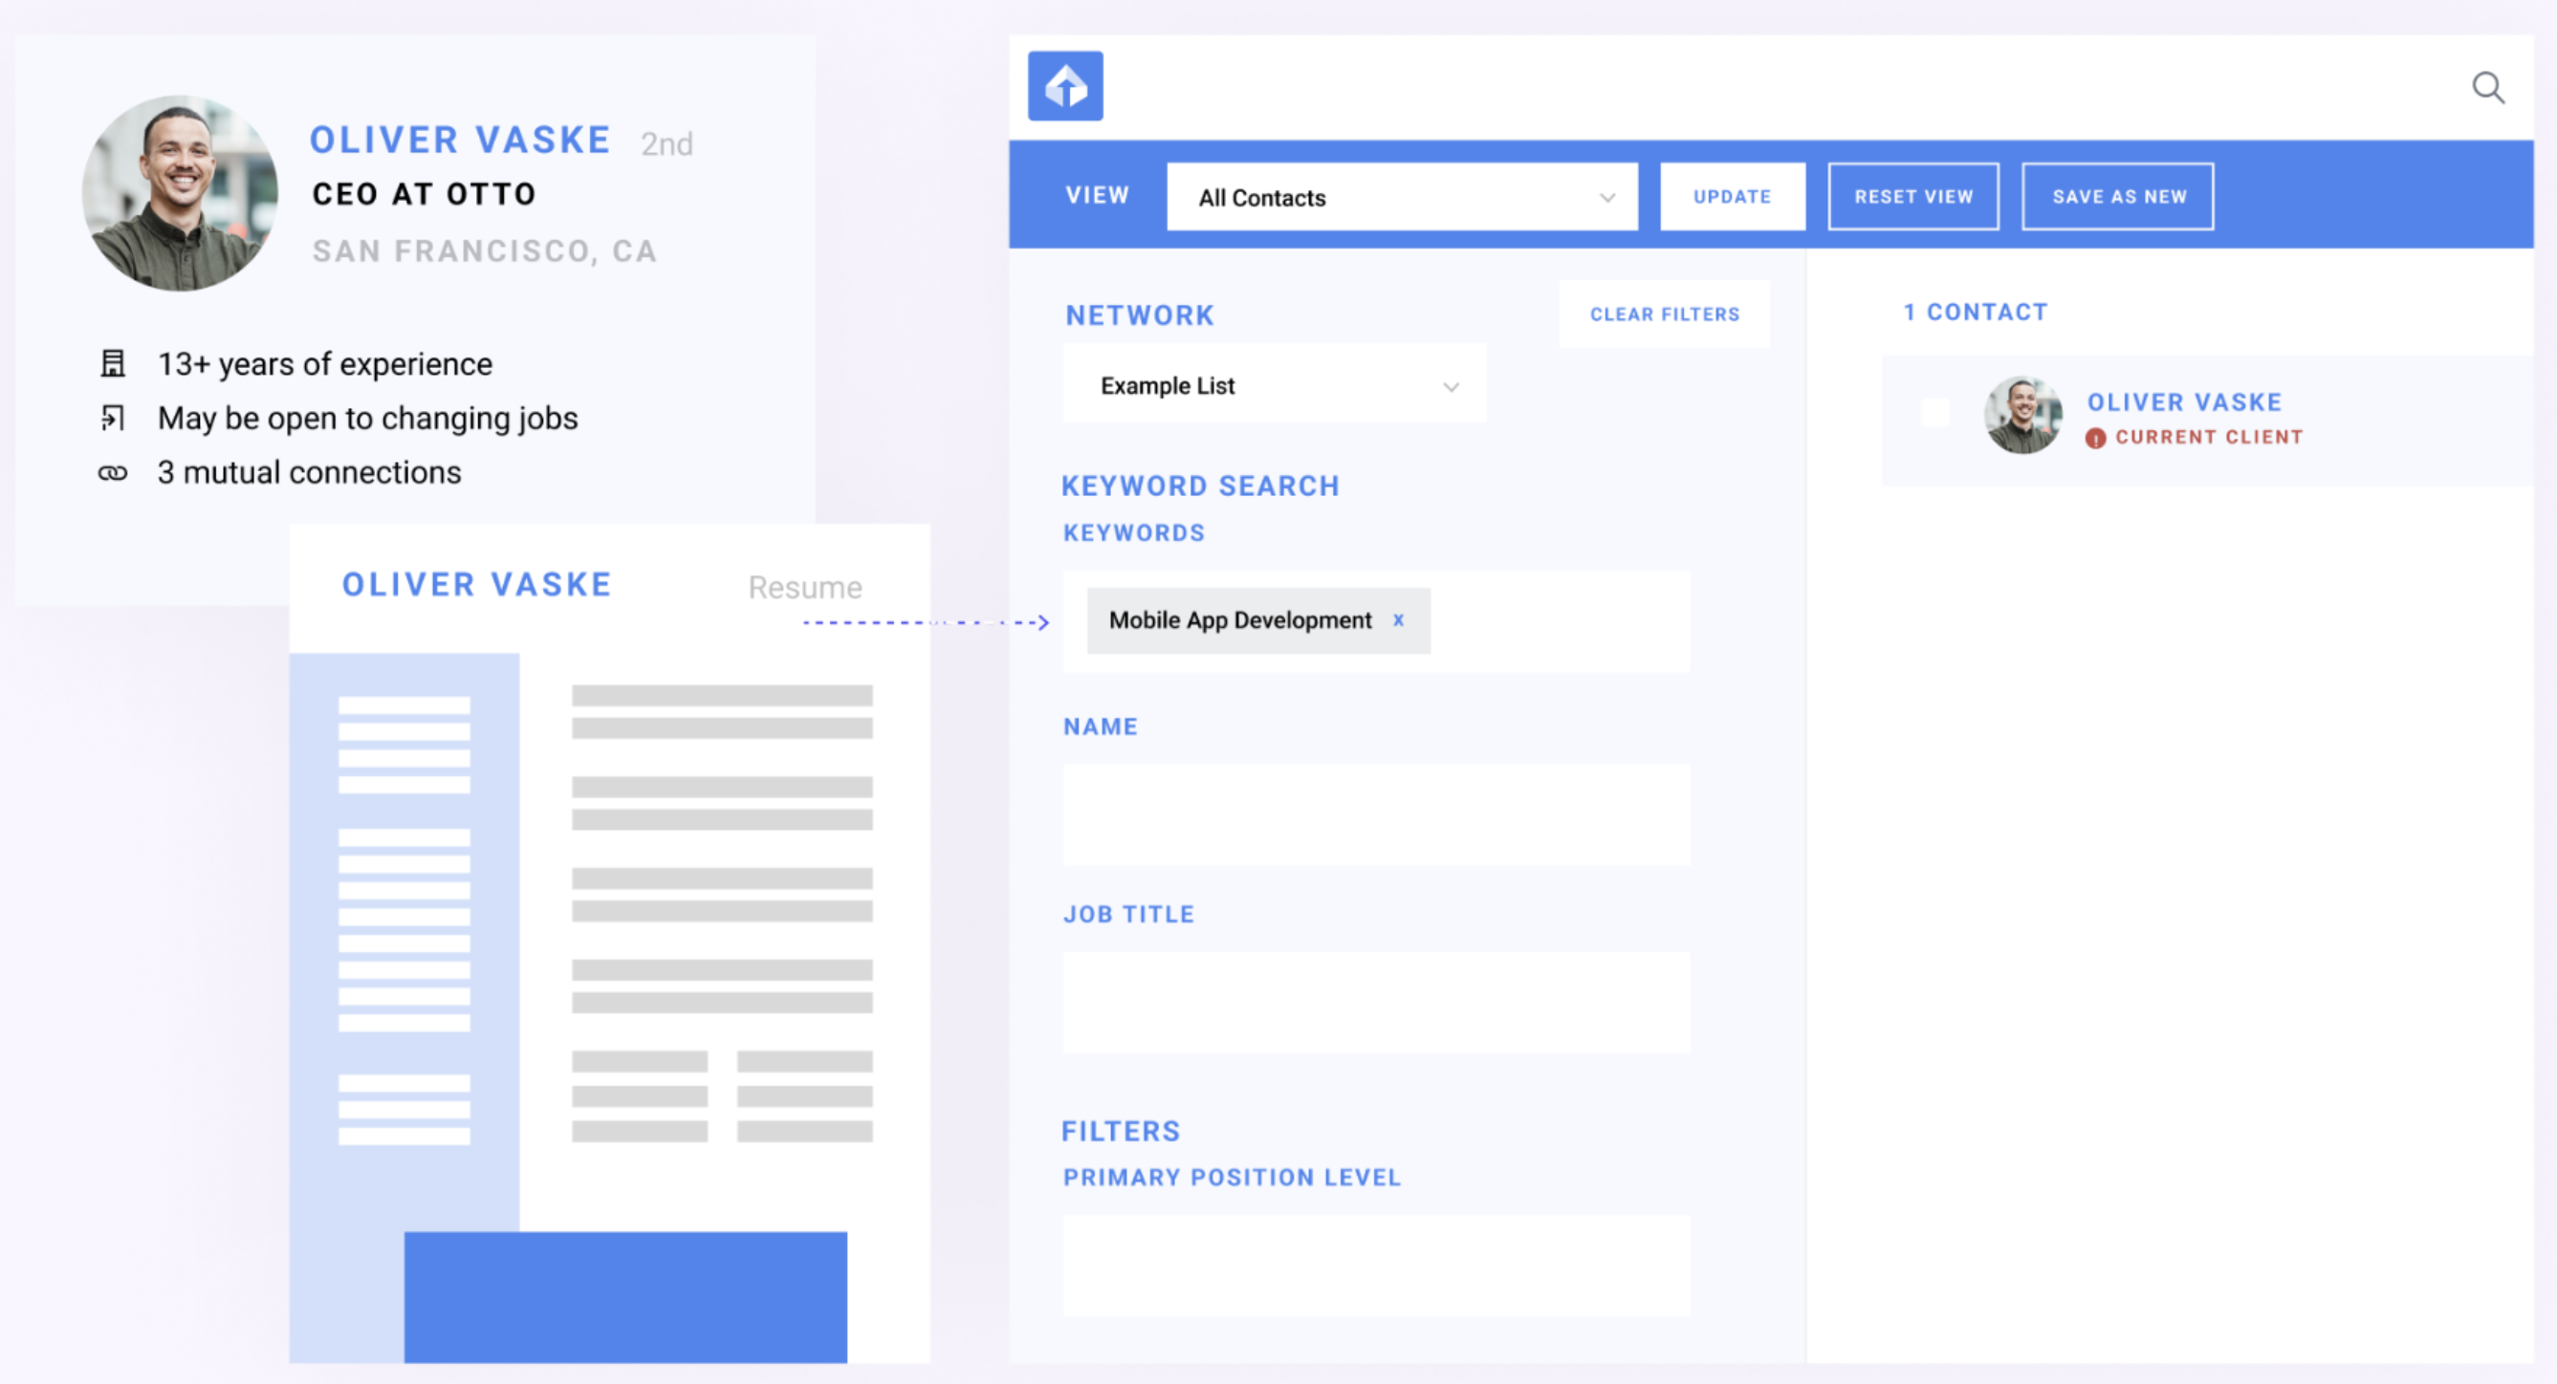This screenshot has height=1384, width=2557.
Task: Click the Resume label on the document
Action: pyautogui.click(x=805, y=587)
